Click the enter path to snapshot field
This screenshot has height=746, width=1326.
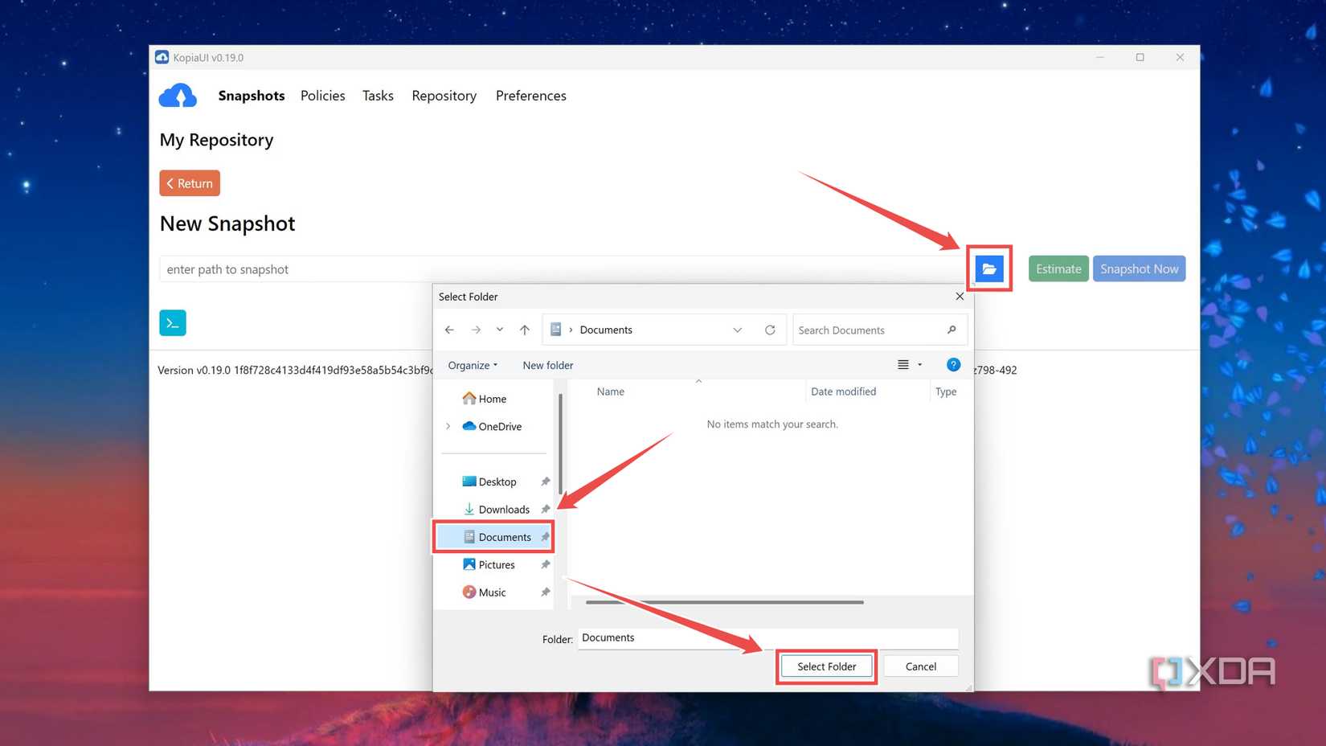(560, 269)
